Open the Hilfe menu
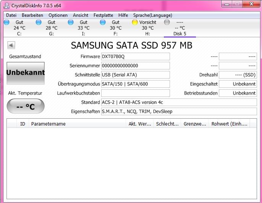 tap(123, 15)
